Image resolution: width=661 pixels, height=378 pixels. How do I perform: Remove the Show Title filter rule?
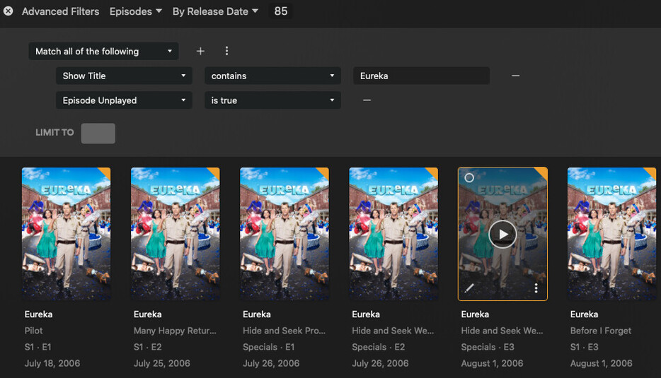coord(515,76)
